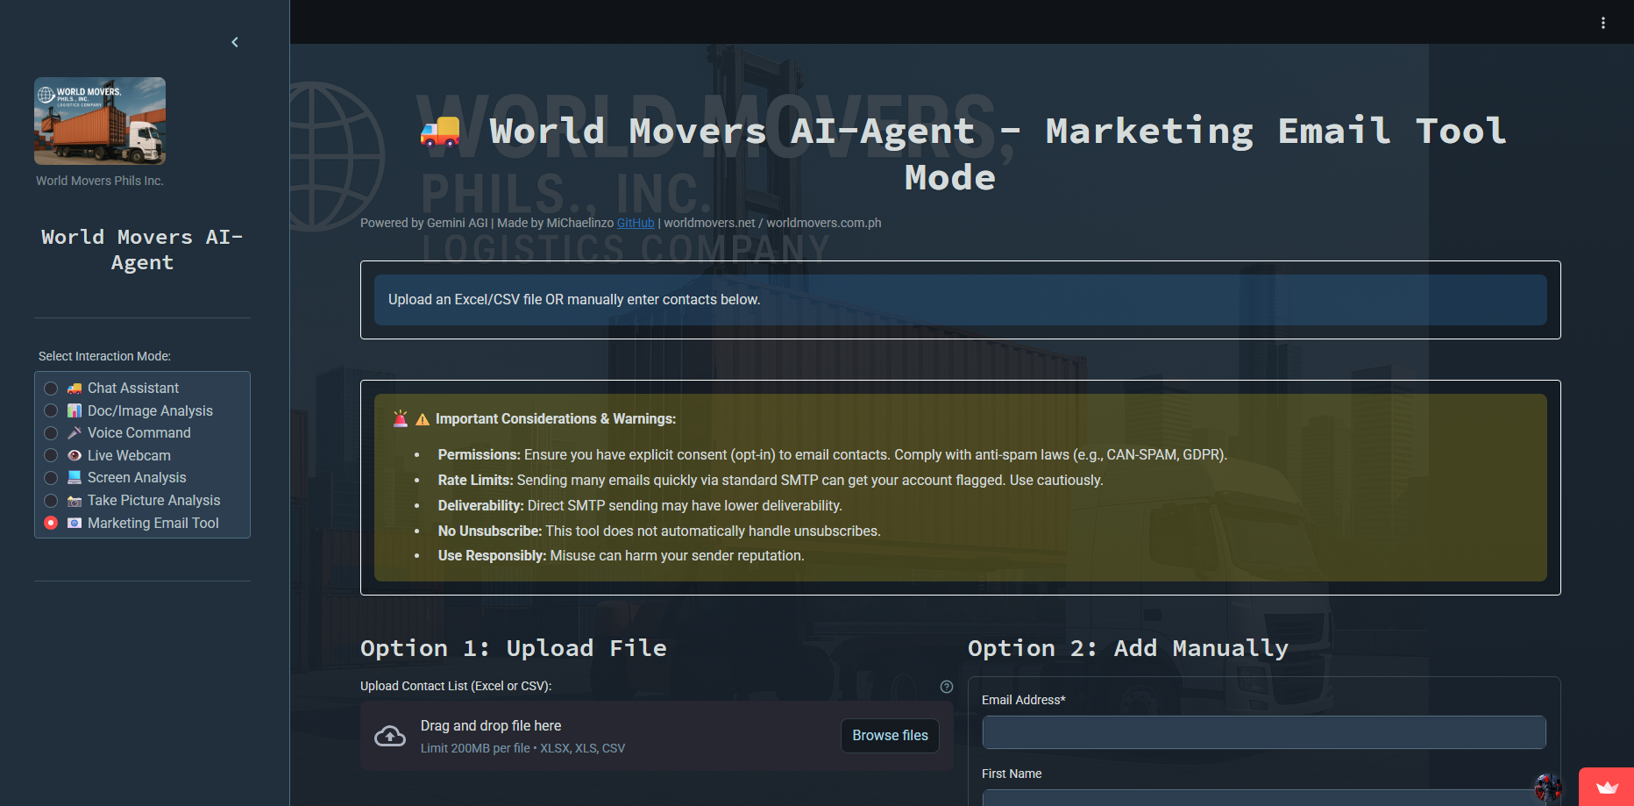Enable Voice Command mode

click(x=50, y=432)
